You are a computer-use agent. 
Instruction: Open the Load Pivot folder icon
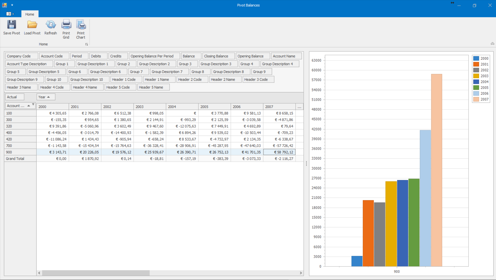pos(32,25)
